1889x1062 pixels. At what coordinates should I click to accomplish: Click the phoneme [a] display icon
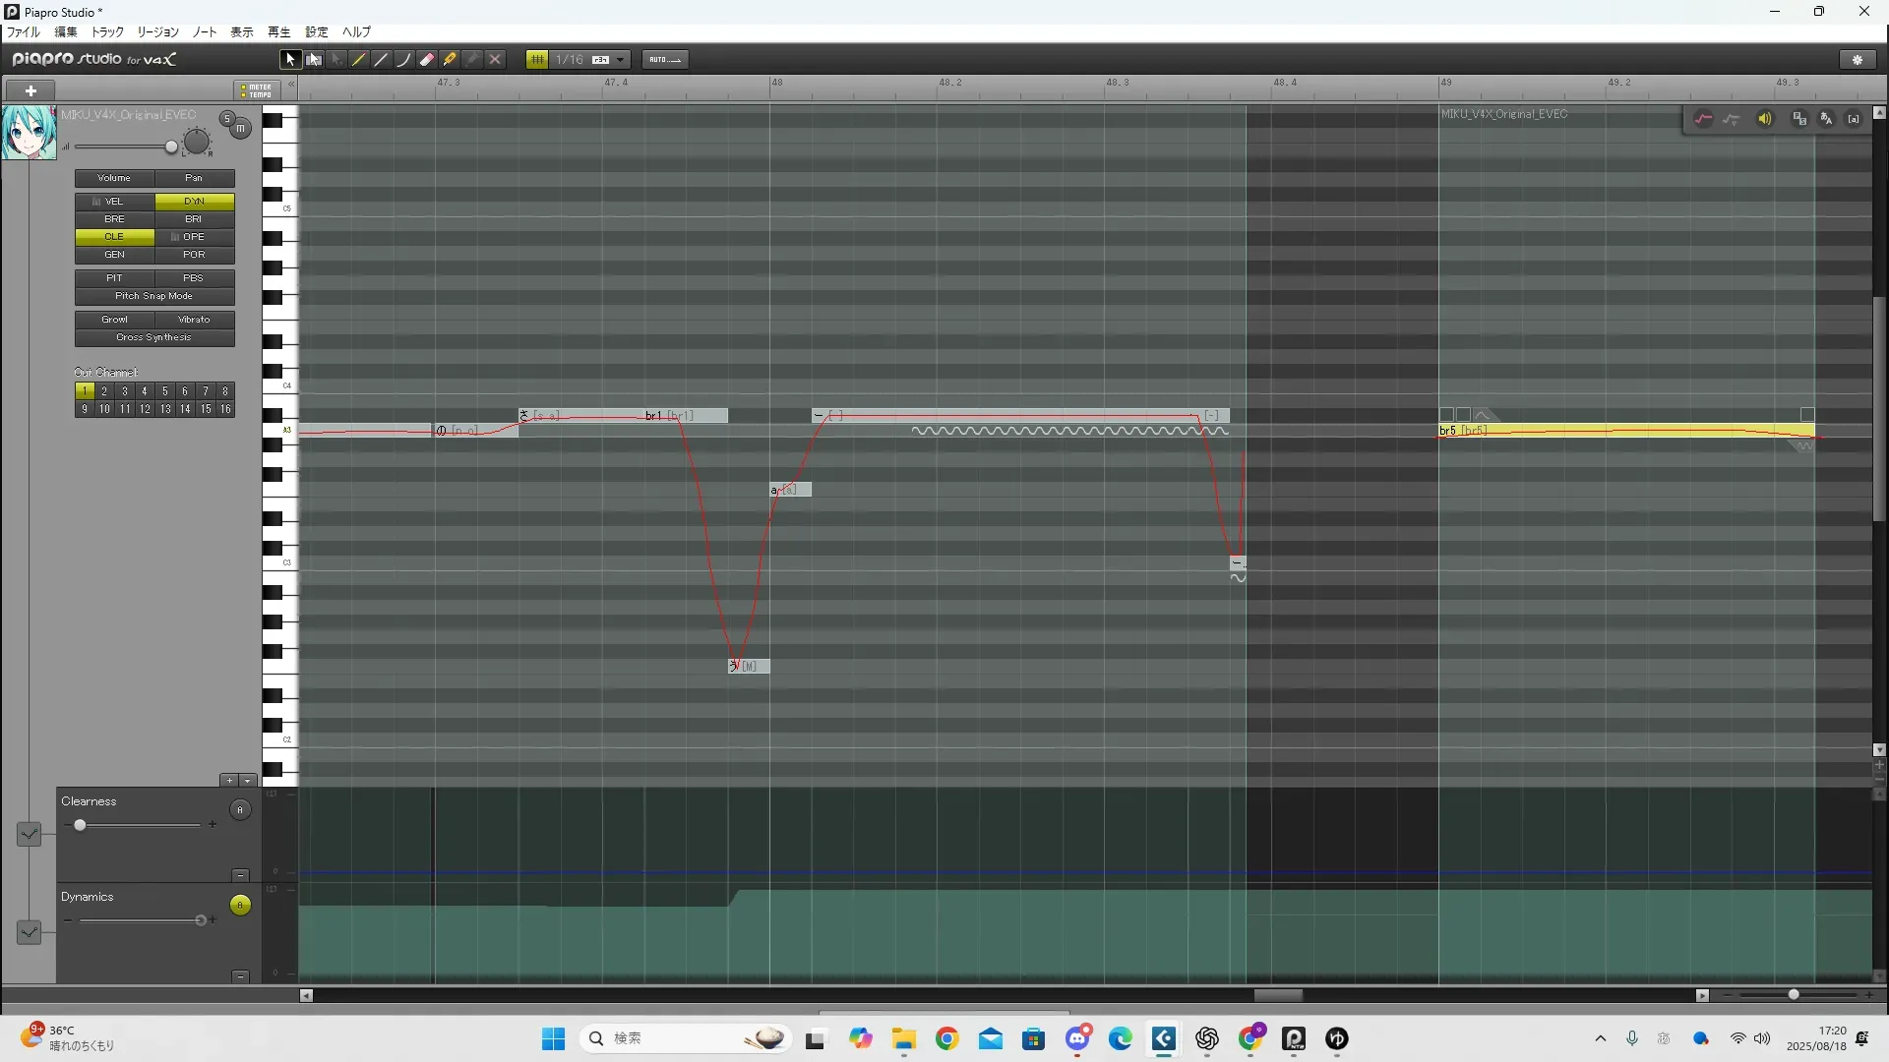point(1854,119)
